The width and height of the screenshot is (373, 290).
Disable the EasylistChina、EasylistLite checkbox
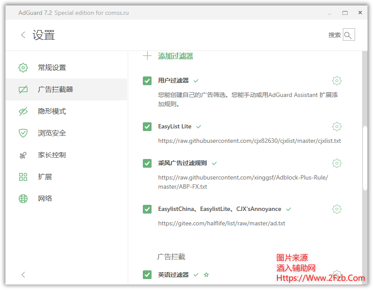(x=147, y=209)
